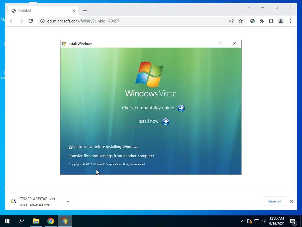Open the Extensions puzzle icon
Screen dimensions: 302x227
coord(262,21)
